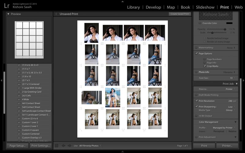
Task: Uncheck the Crop Marks option
Action: pyautogui.click(x=204, y=66)
